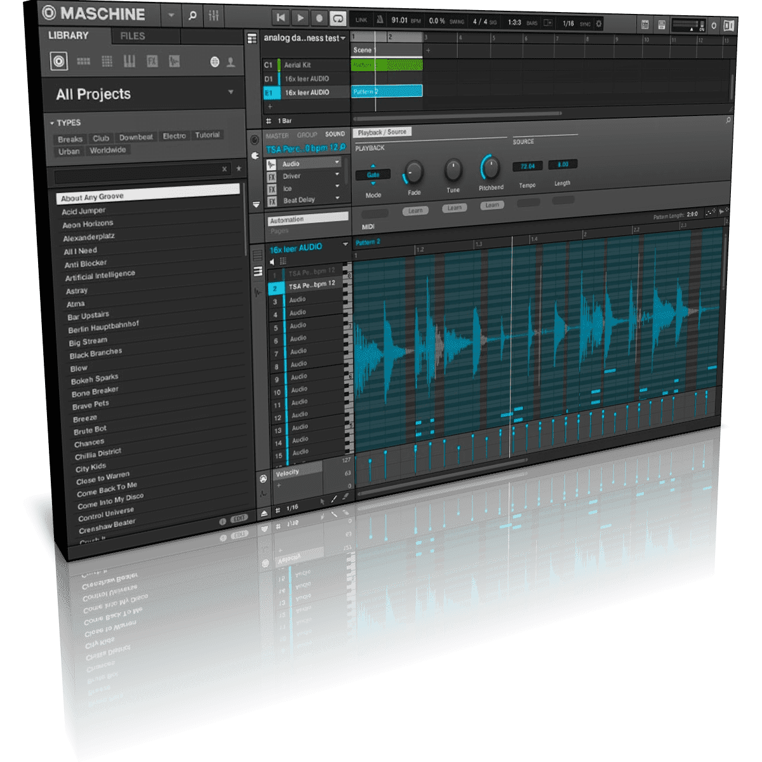Switch to the SOUND tab
The width and height of the screenshot is (762, 762).
tap(335, 134)
